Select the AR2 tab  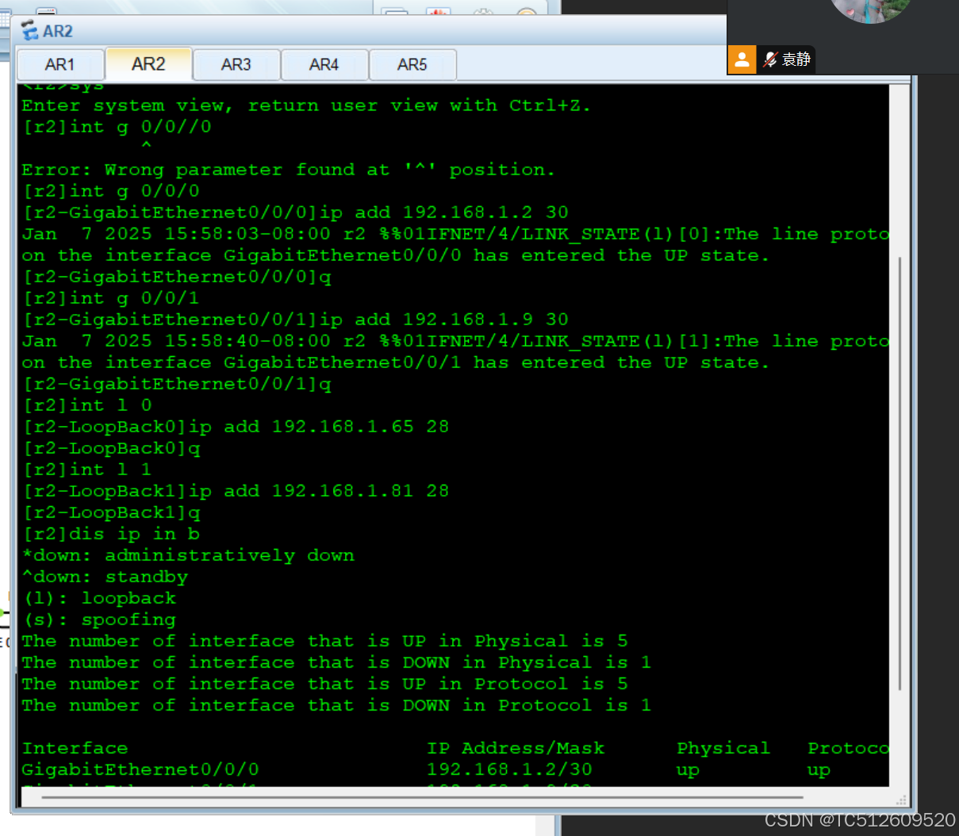click(148, 63)
